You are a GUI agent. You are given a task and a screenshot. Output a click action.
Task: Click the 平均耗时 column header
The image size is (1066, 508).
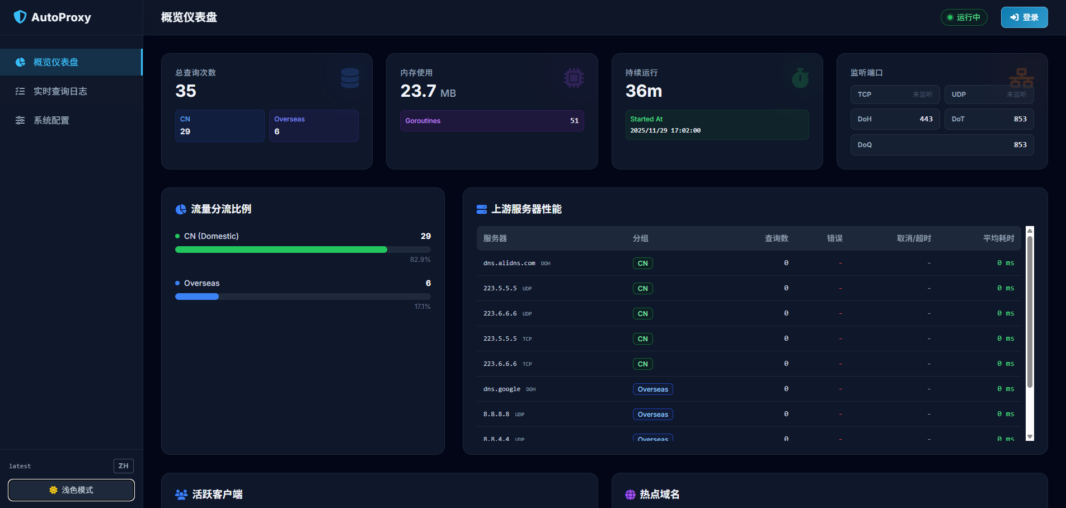(x=998, y=238)
